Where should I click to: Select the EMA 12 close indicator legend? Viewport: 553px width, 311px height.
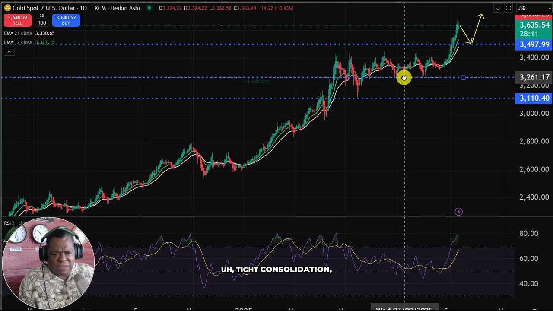click(18, 42)
